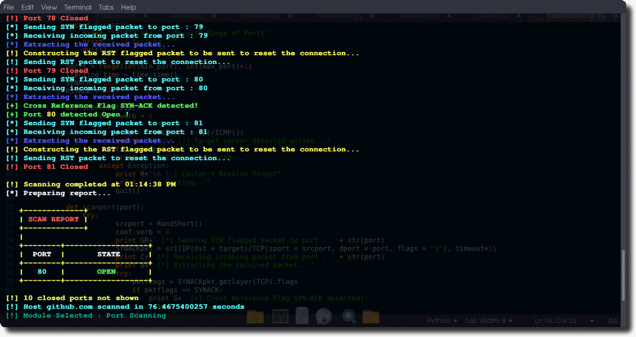
Task: Open the Tabs menu
Action: (x=106, y=7)
